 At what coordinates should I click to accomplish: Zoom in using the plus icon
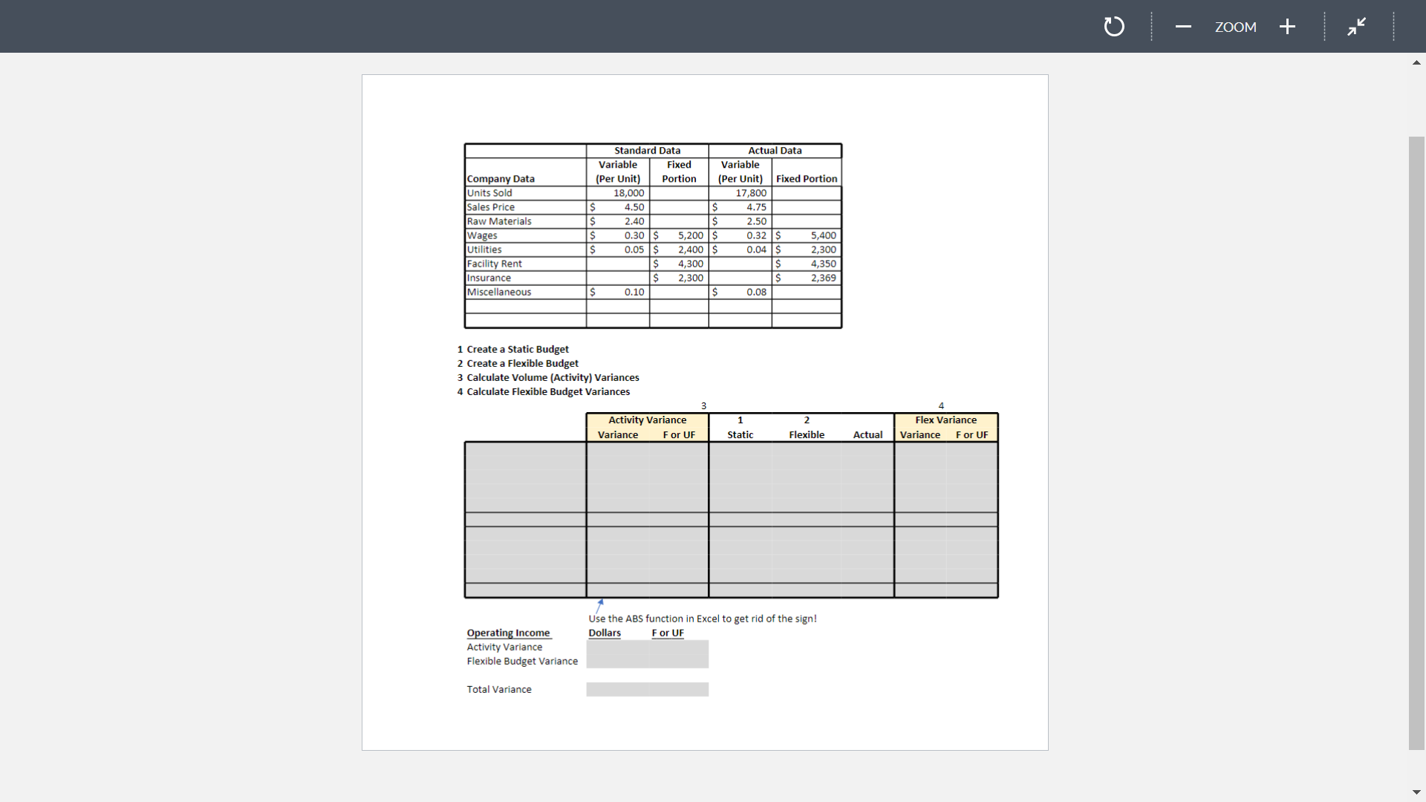(x=1287, y=26)
